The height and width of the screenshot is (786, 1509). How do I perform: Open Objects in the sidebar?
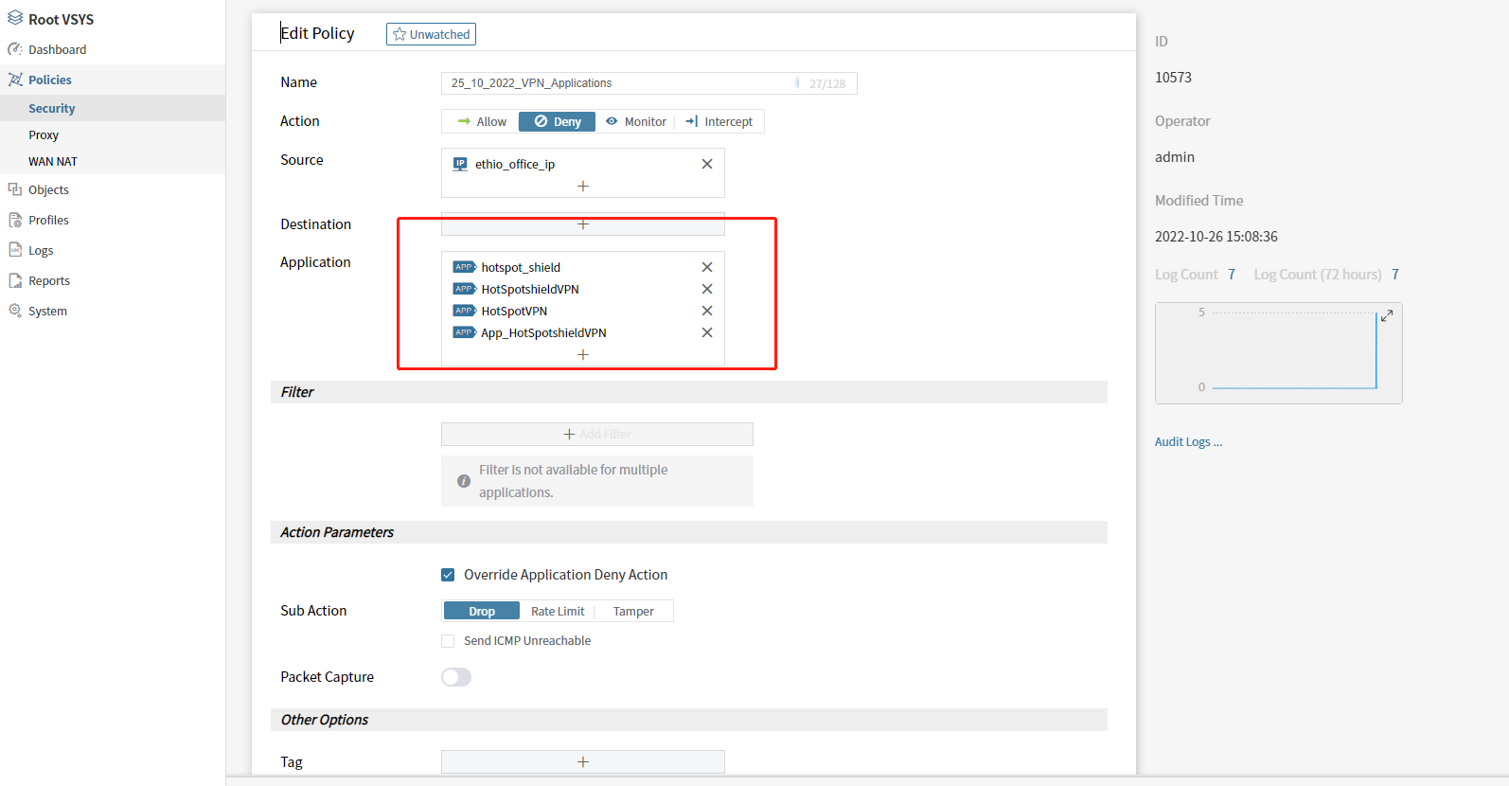tap(48, 189)
